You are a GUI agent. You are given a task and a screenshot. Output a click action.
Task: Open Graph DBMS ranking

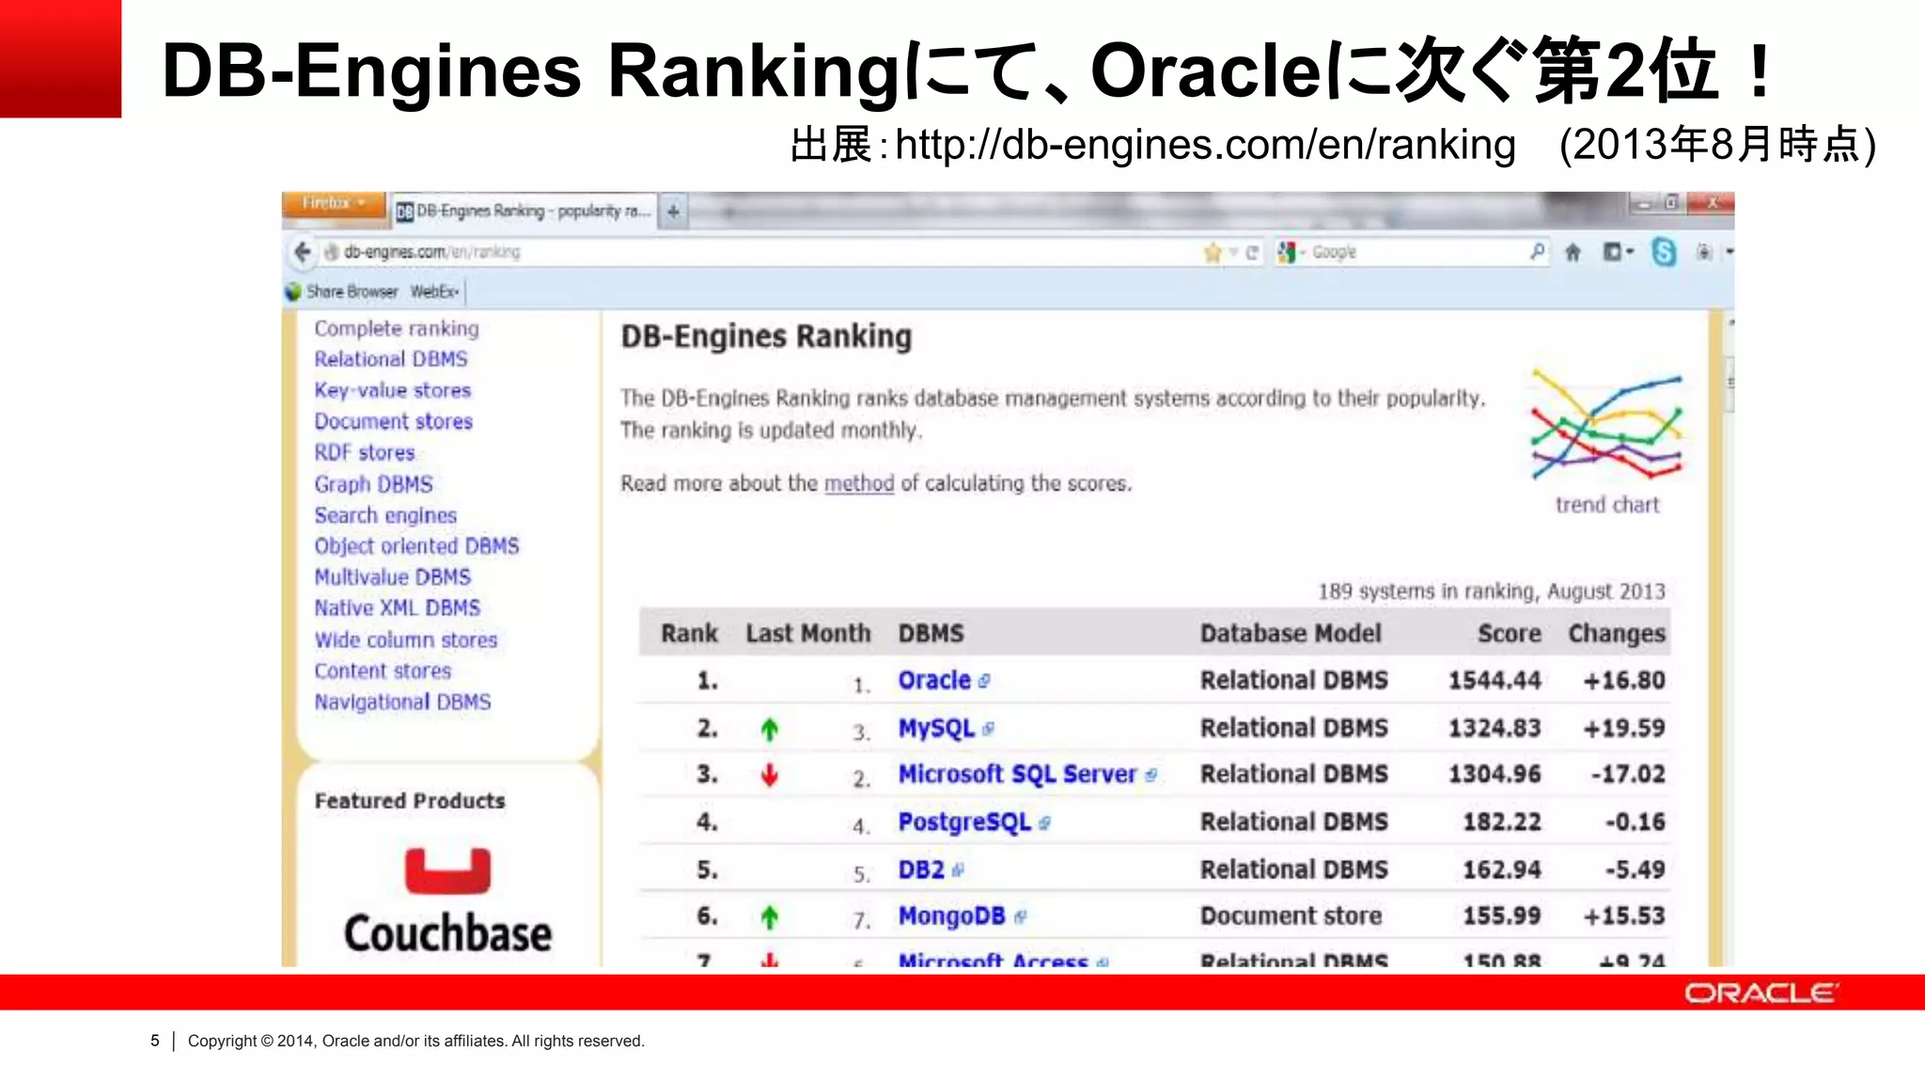tap(373, 484)
